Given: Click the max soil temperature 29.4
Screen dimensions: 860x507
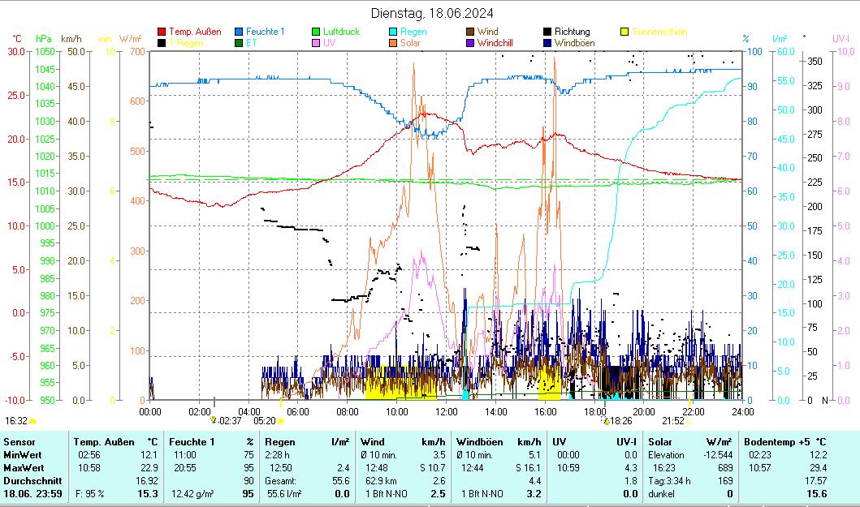Looking at the screenshot, I should pyautogui.click(x=818, y=468).
